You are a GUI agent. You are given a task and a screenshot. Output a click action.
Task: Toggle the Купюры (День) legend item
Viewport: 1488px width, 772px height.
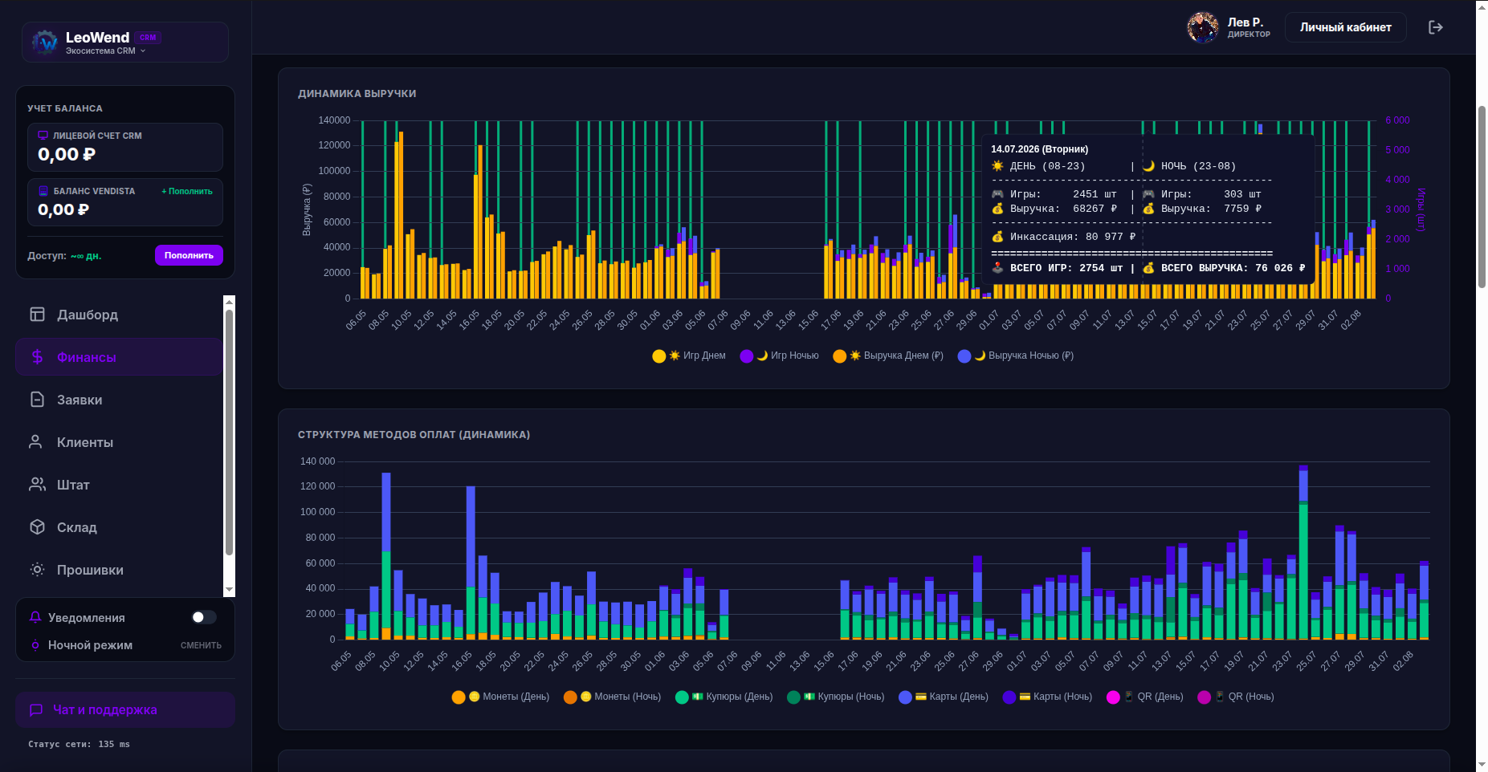pos(724,697)
